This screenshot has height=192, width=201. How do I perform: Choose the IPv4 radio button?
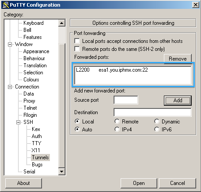[117, 129]
